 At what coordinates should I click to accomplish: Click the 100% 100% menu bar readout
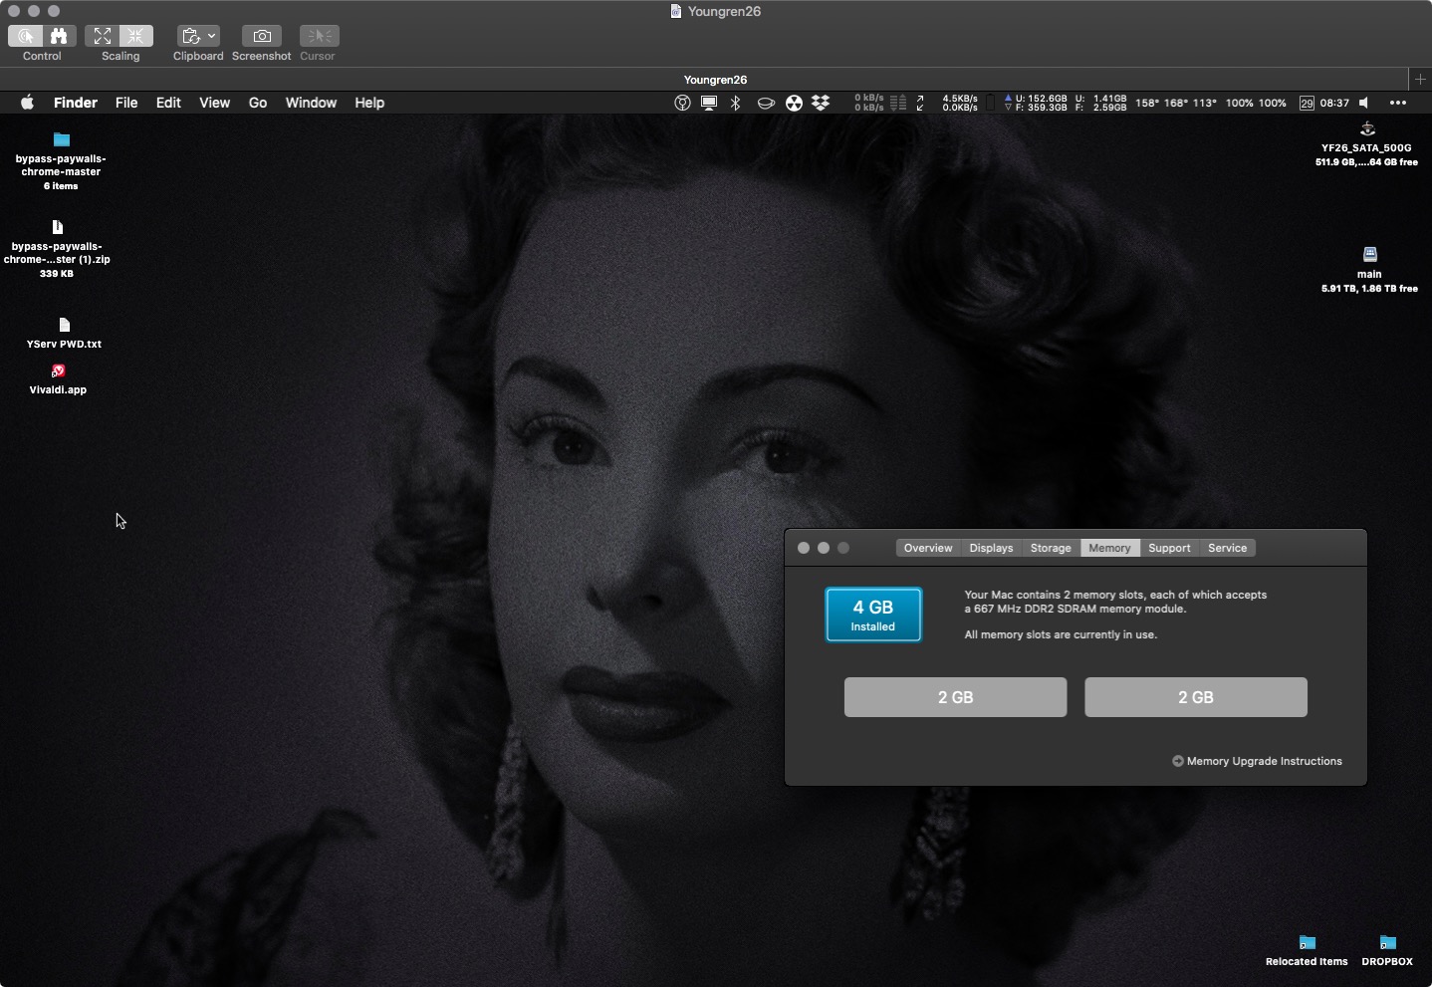pyautogui.click(x=1256, y=103)
